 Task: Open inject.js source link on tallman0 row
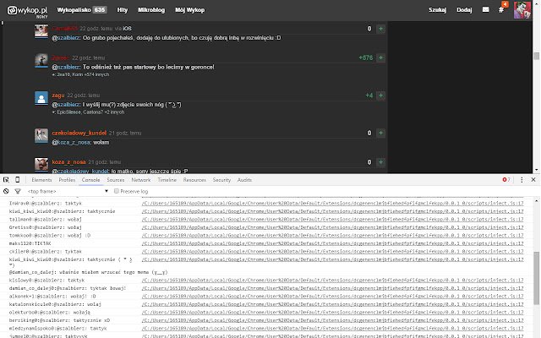[332, 220]
